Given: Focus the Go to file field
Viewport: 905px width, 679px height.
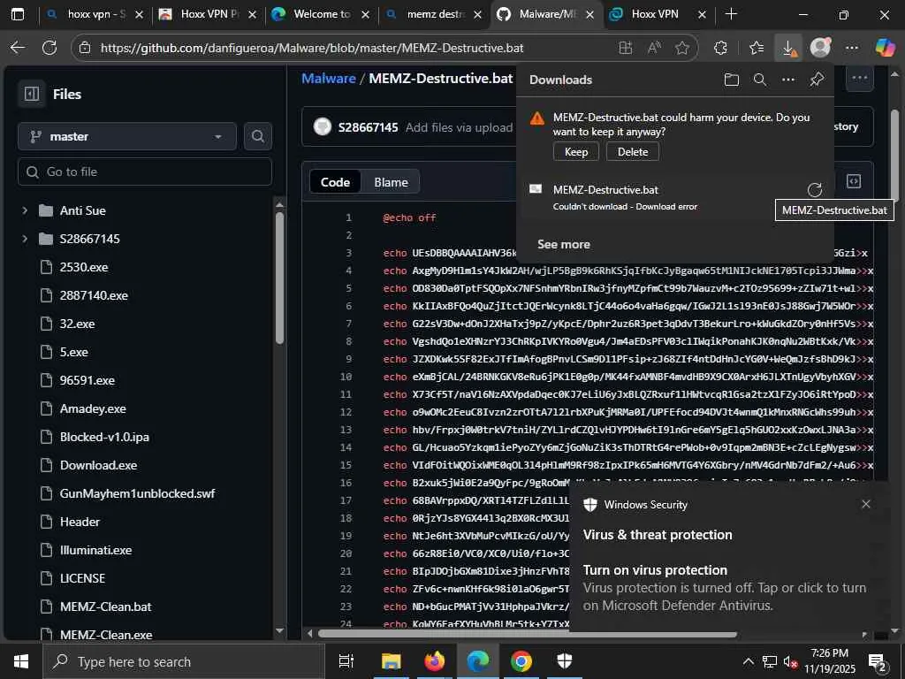Looking at the screenshot, I should tap(145, 172).
